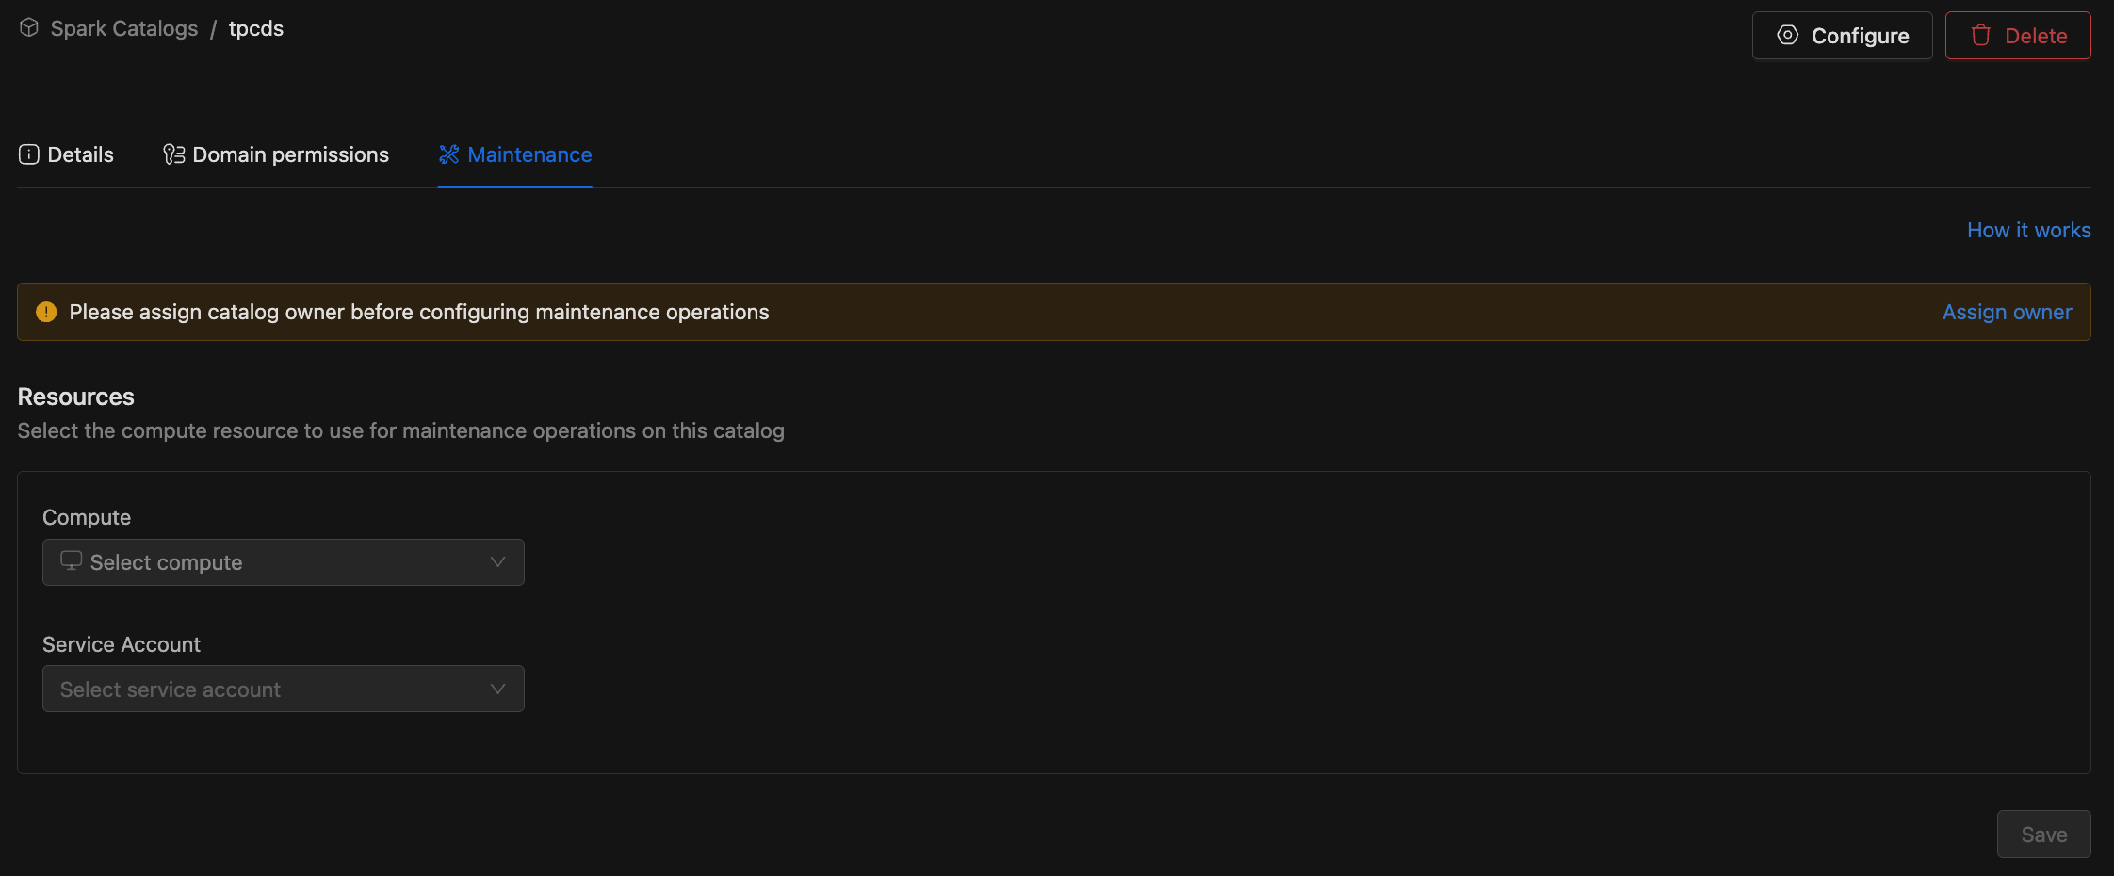Viewport: 2114px width, 876px height.
Task: Click the monitor icon in the Compute field
Action: [x=71, y=561]
